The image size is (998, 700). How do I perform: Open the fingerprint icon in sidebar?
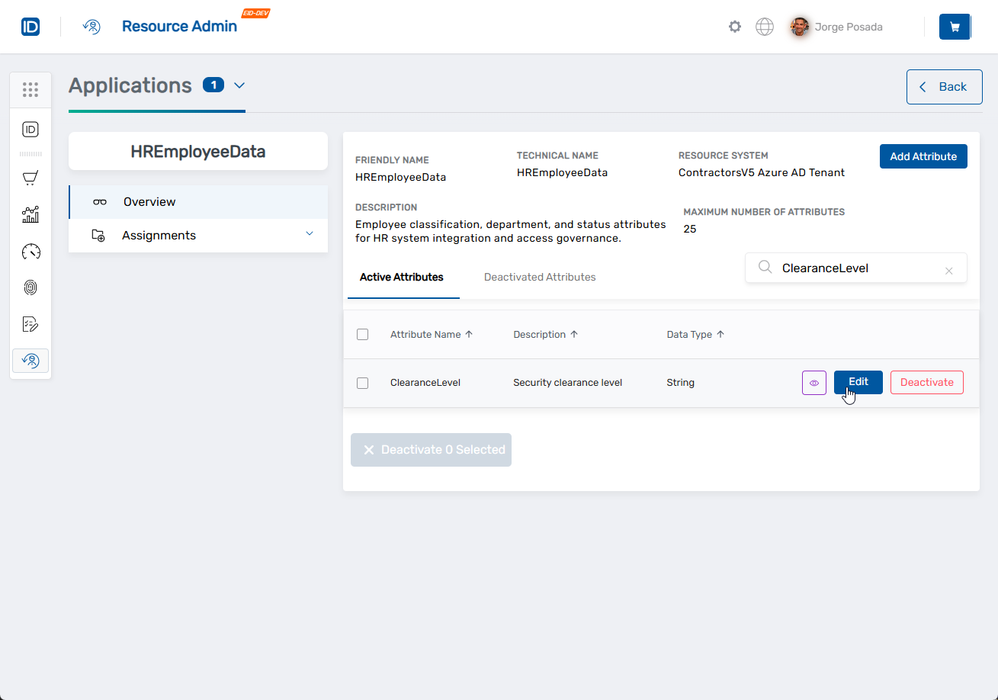[30, 287]
